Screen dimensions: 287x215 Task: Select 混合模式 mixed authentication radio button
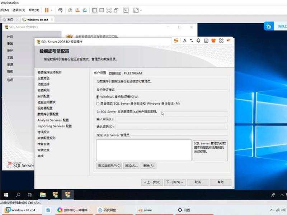98,104
